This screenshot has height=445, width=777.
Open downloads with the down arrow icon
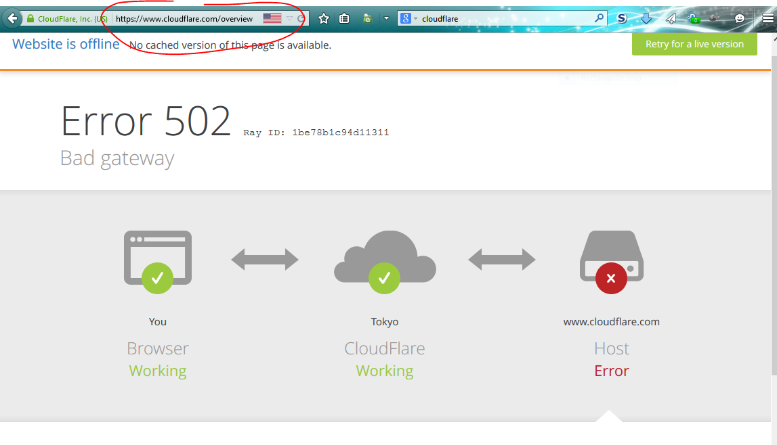tap(646, 19)
